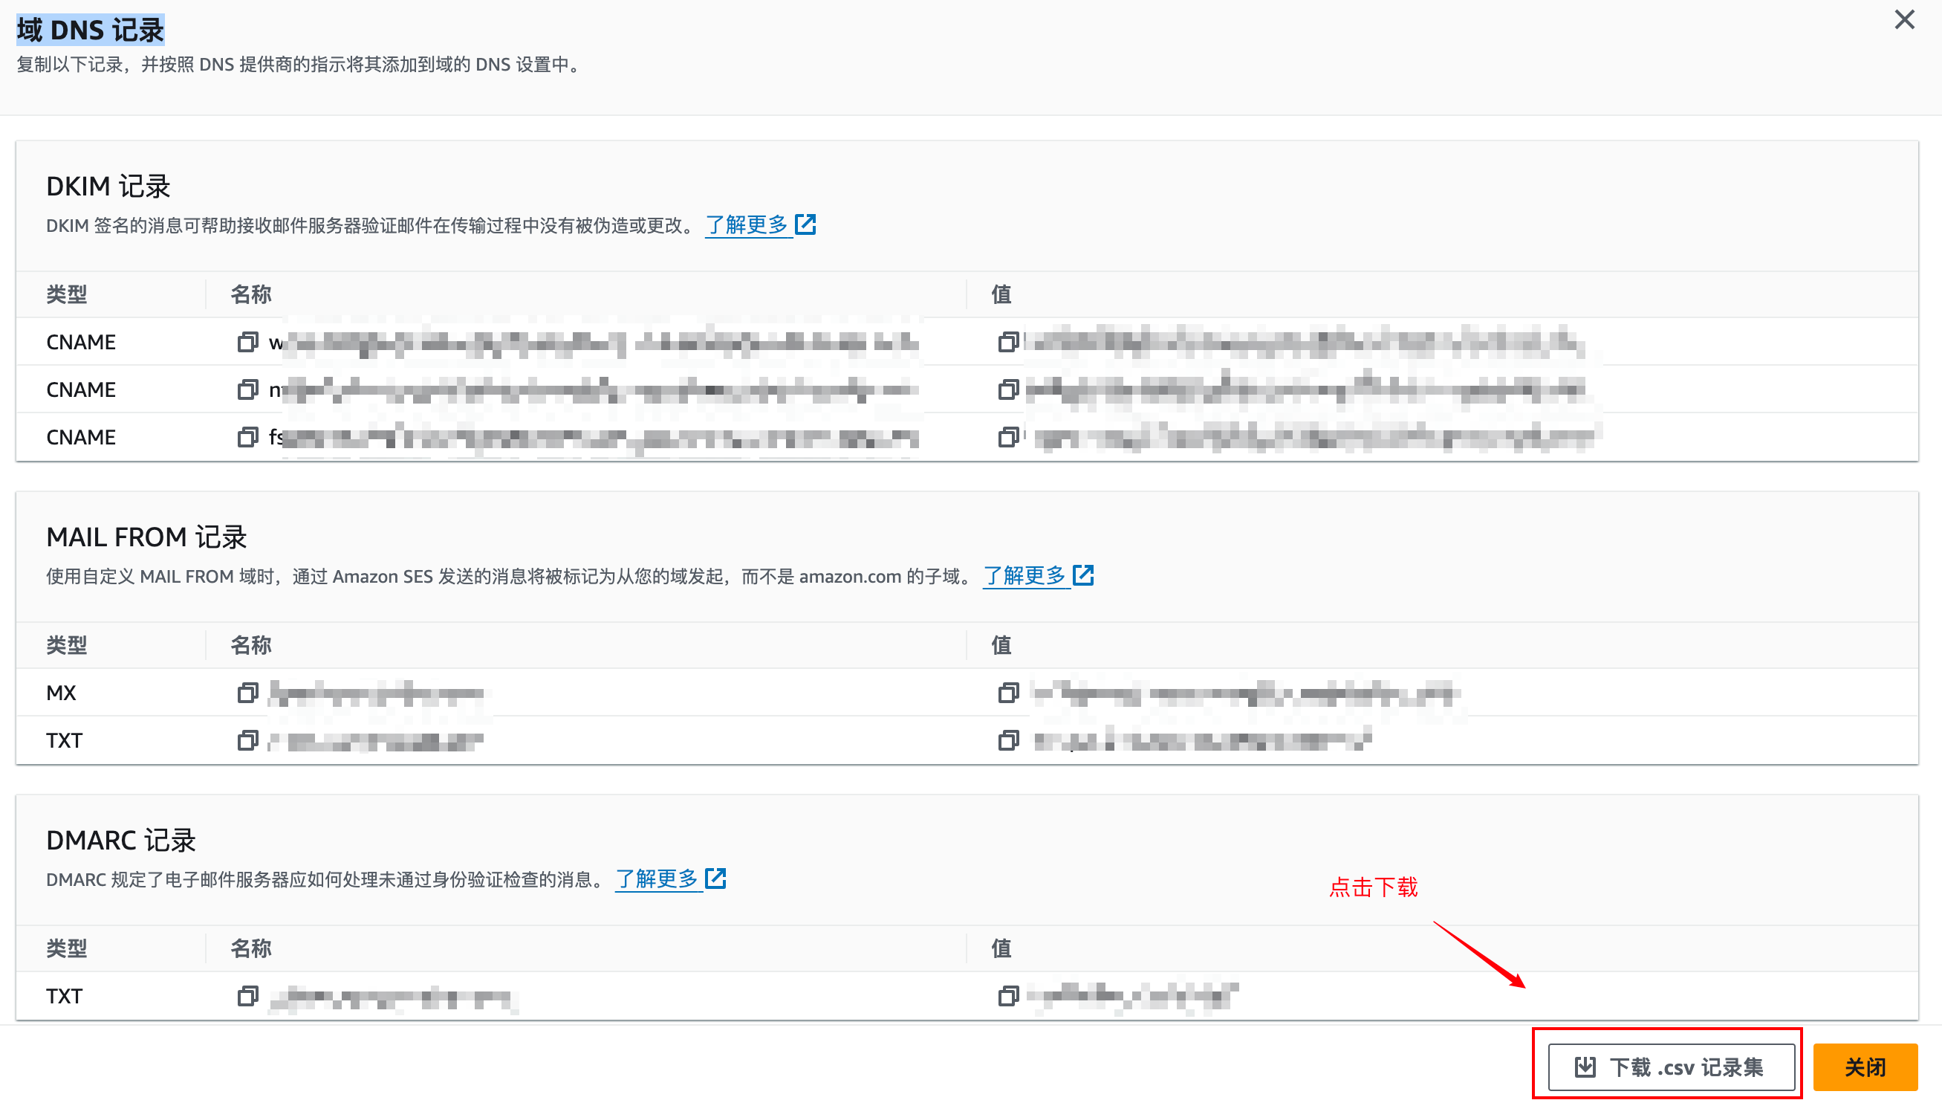
Task: Open MAIL FROM 了解更多 link
Action: click(x=1024, y=577)
